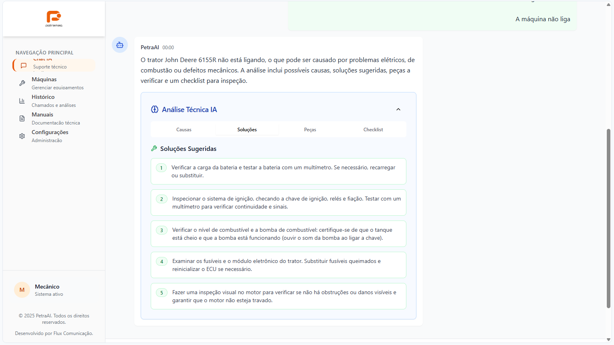
Task: Click 'Documentação técnica' subtitle
Action: (x=56, y=123)
